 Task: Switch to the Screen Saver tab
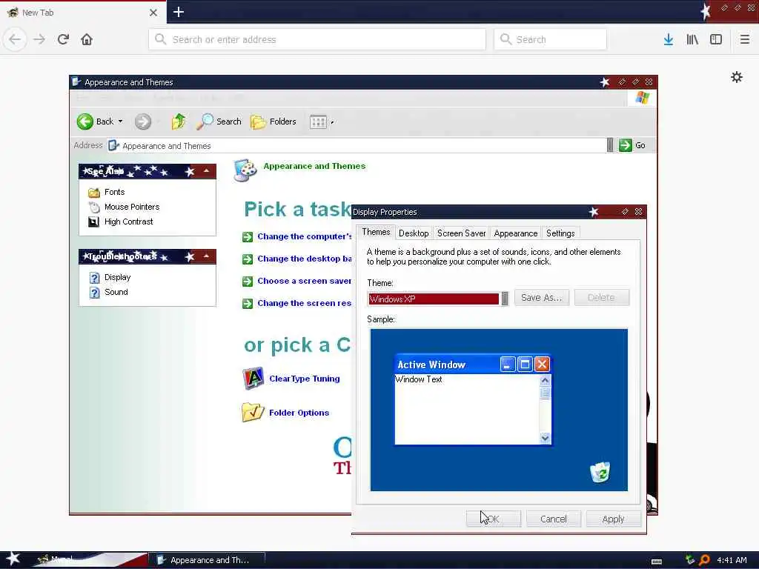tap(461, 233)
